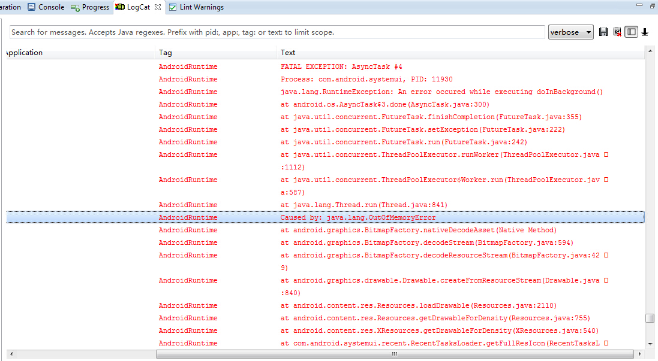The height and width of the screenshot is (361, 658).
Task: Click vertical scrollbar up arrow
Action: [650, 51]
